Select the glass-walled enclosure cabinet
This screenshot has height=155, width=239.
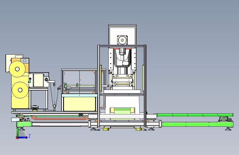pos(79,82)
